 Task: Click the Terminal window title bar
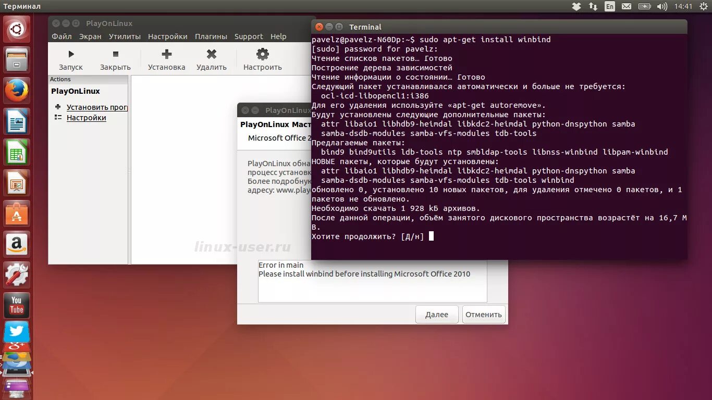[499, 27]
